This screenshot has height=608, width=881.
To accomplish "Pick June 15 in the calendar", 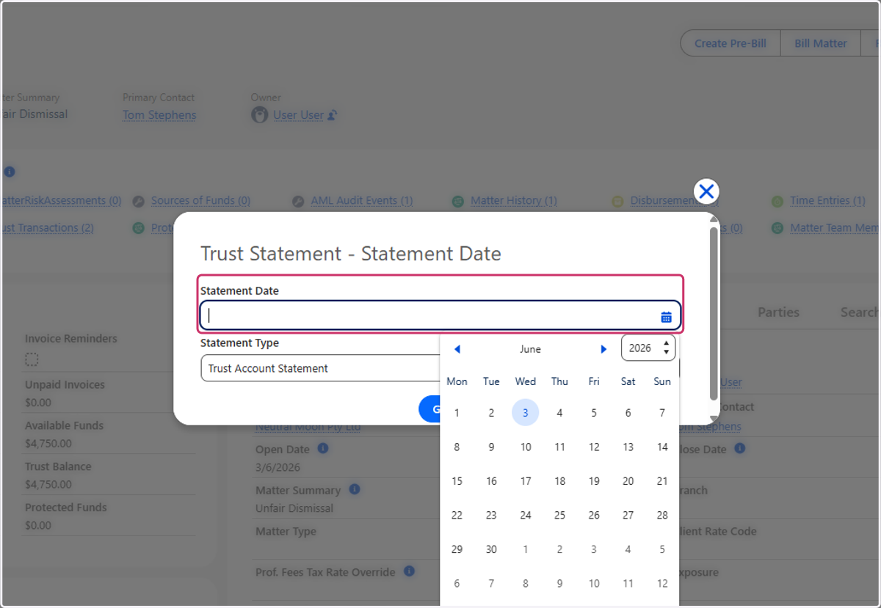I will pos(457,481).
